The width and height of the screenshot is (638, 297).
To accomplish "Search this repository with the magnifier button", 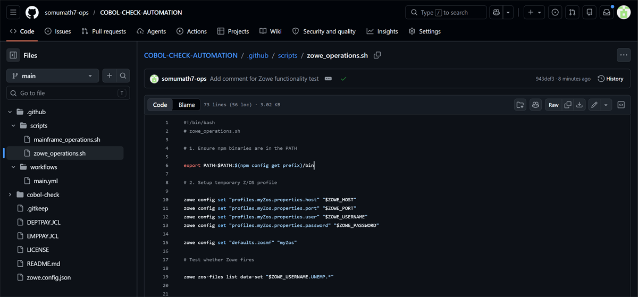I will (123, 76).
